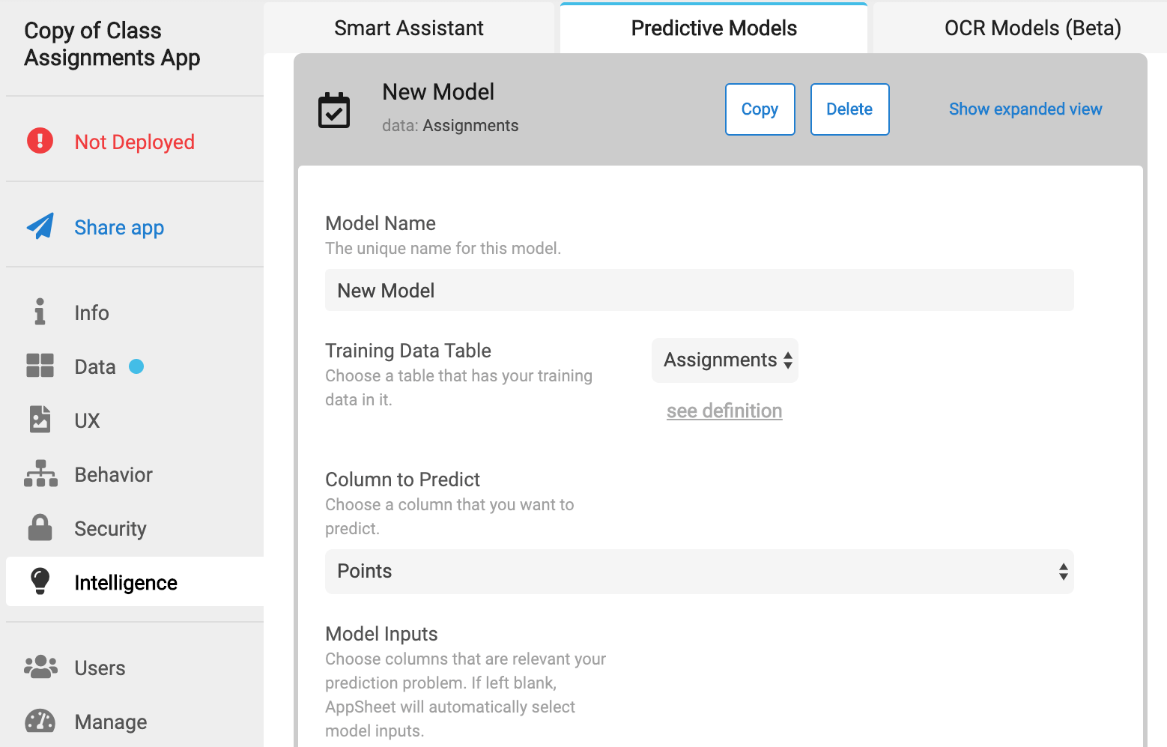Click the New Model calendar check icon
This screenshot has height=747, width=1167.
(334, 110)
